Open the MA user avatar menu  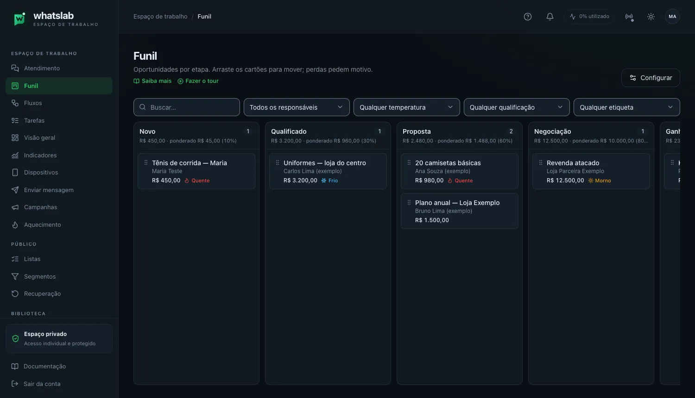(672, 17)
